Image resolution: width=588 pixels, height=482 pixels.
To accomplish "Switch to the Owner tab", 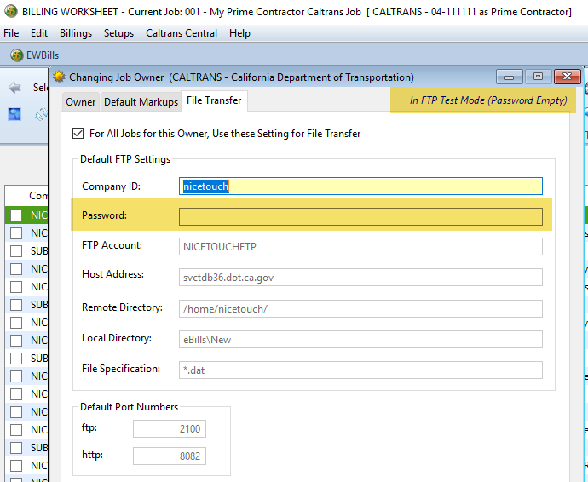I will (x=81, y=102).
